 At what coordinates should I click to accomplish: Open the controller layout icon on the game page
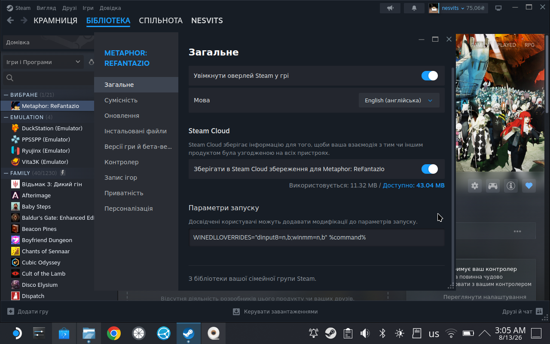492,186
